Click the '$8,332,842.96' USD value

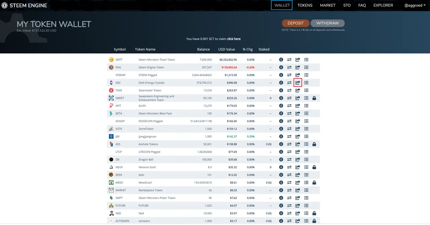228,60
